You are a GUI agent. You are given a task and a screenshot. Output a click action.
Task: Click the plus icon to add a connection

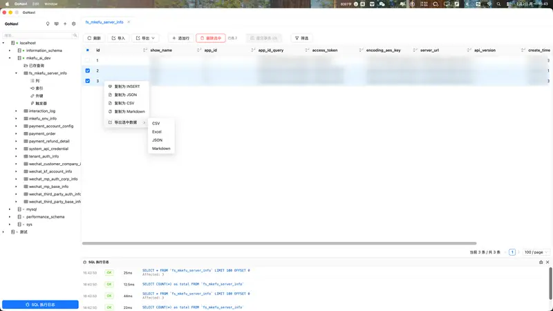(x=65, y=23)
